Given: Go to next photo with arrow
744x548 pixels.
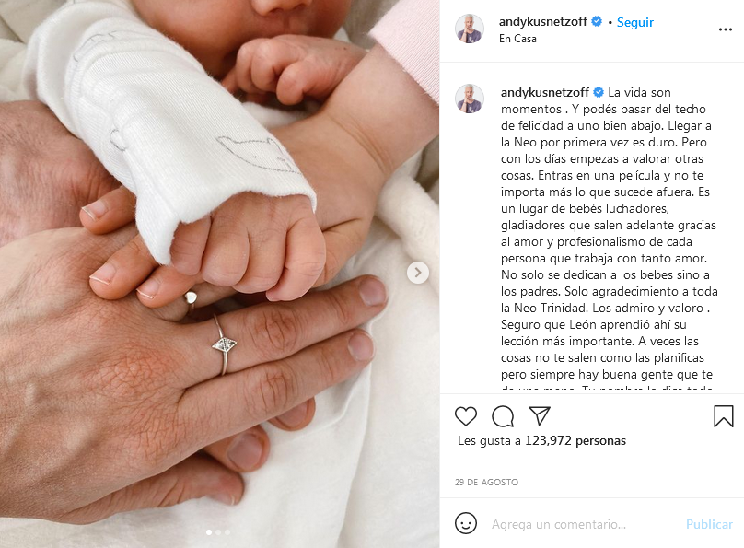Looking at the screenshot, I should [x=417, y=273].
